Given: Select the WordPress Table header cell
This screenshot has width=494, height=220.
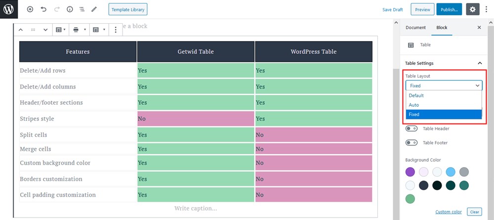Looking at the screenshot, I should [314, 51].
